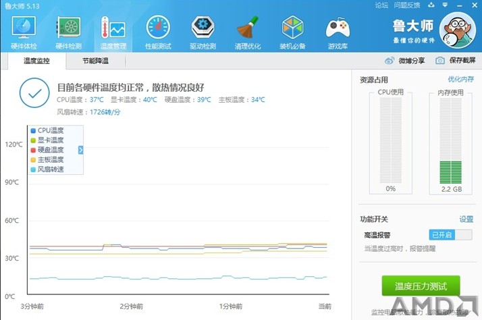The height and width of the screenshot is (320, 482).
Task: Toggle 风扇转速 legend entry
Action: coord(47,169)
